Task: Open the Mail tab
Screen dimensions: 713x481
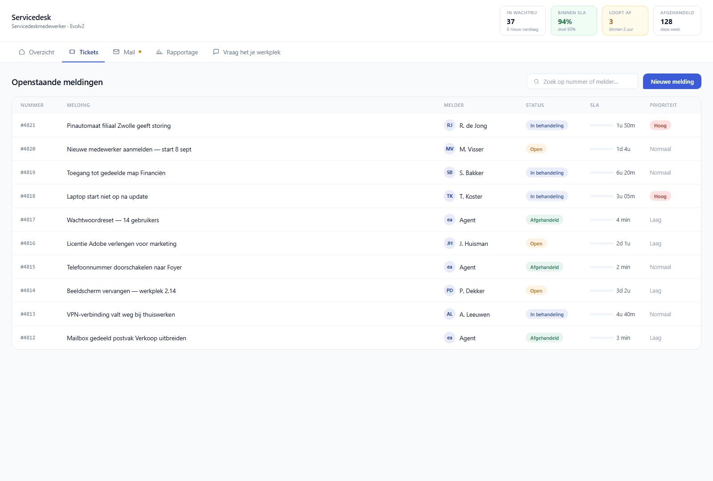Action: 127,52
